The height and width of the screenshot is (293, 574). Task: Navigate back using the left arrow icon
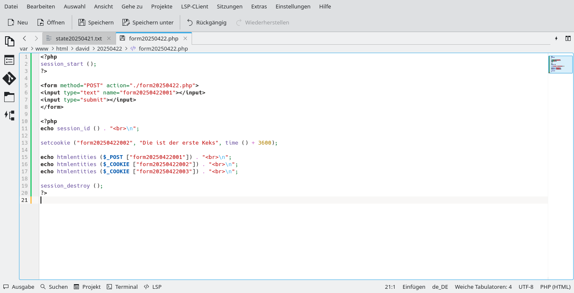tap(24, 38)
